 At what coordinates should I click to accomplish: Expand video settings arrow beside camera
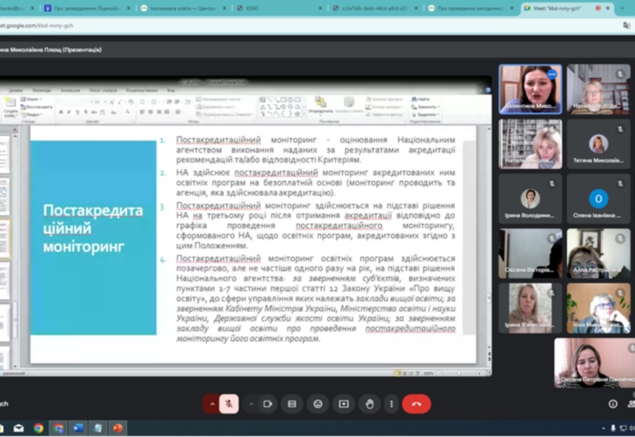pyautogui.click(x=251, y=404)
